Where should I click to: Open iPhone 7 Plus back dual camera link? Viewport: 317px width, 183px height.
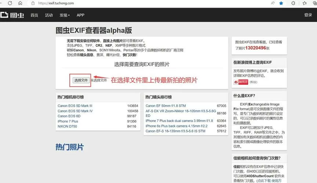(179, 121)
